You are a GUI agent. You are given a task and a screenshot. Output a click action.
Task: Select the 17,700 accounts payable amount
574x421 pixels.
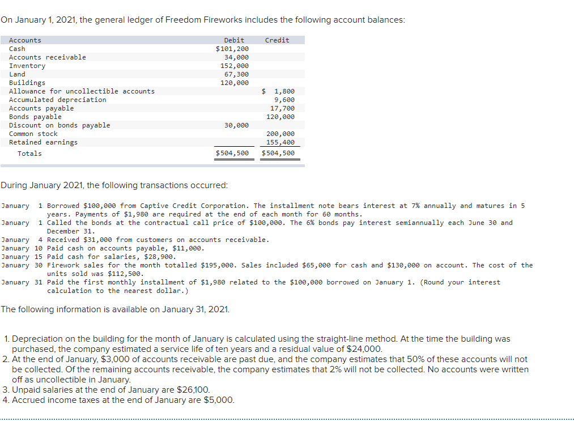[282, 108]
